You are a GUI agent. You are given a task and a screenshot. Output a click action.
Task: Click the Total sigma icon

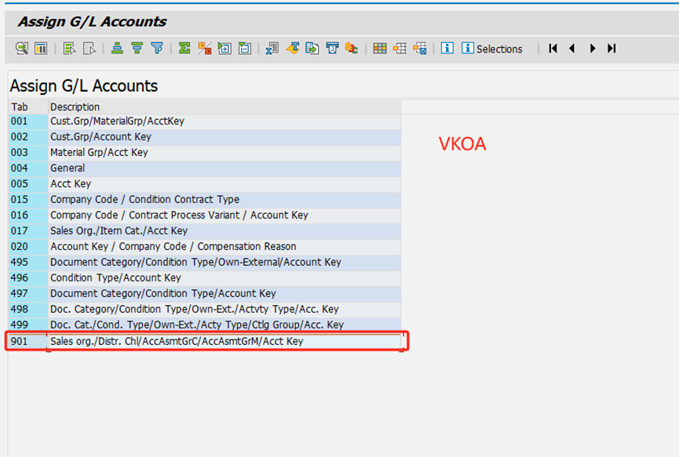184,49
